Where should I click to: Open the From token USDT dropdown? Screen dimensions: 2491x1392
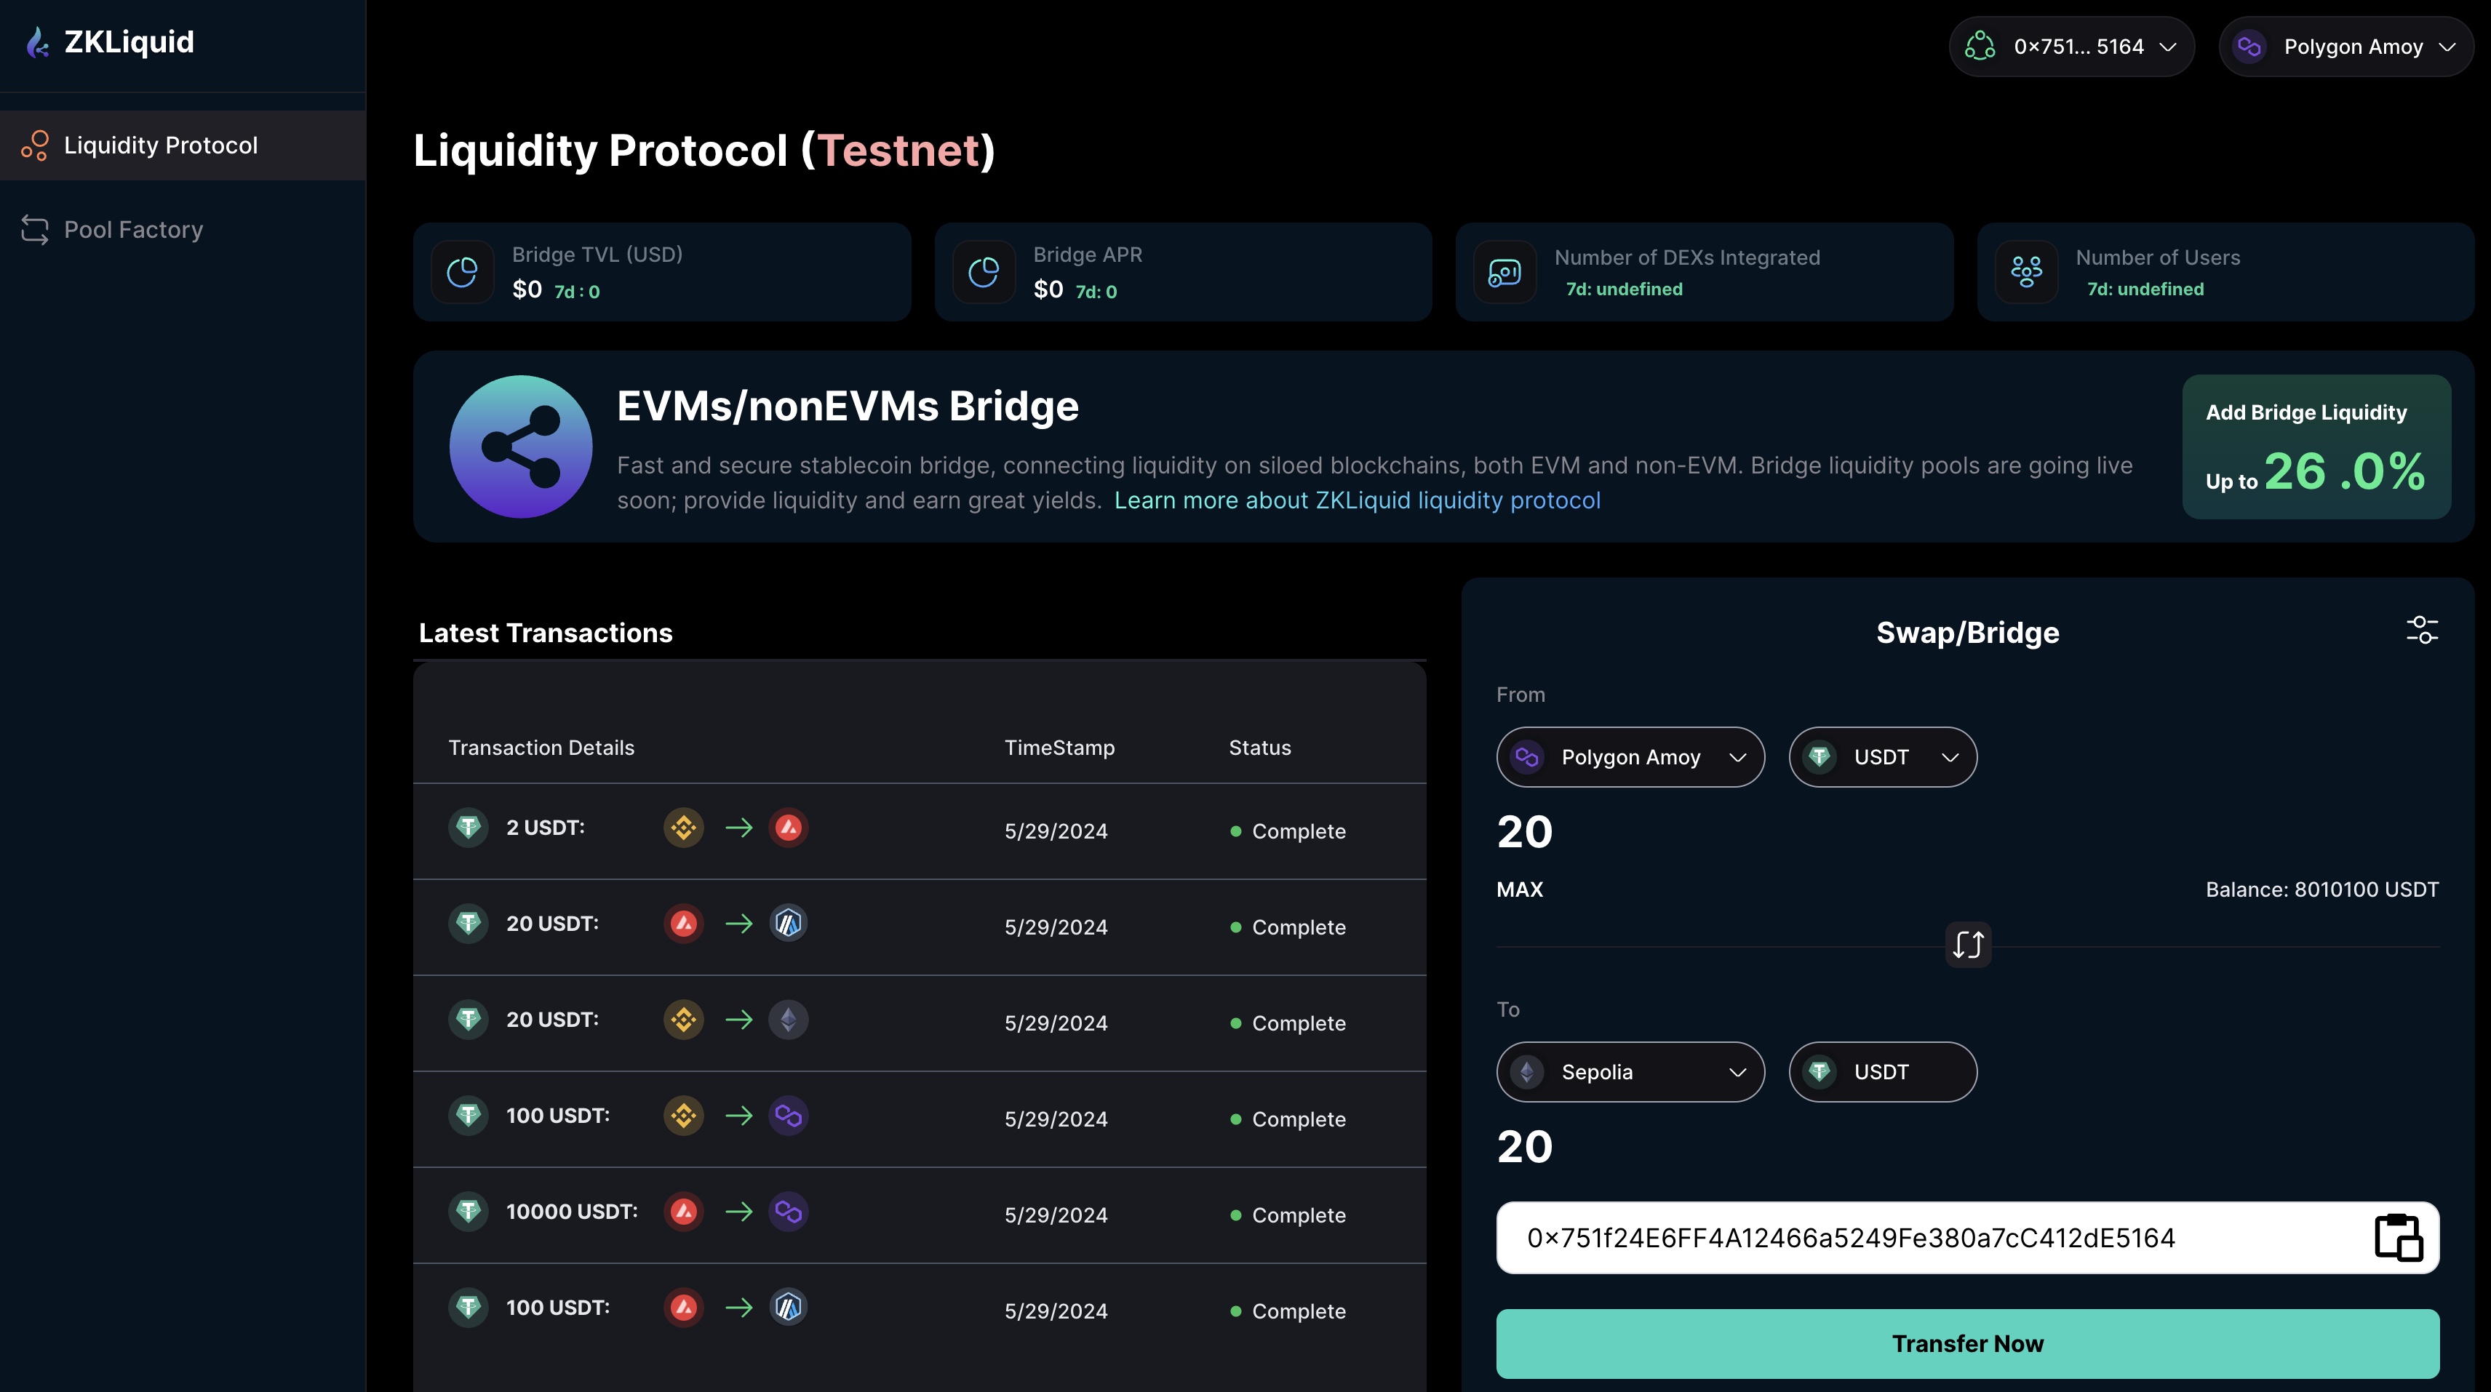click(1882, 757)
